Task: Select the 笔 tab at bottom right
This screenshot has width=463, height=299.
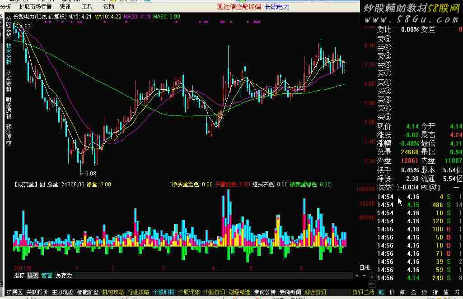Action: tap(381, 292)
